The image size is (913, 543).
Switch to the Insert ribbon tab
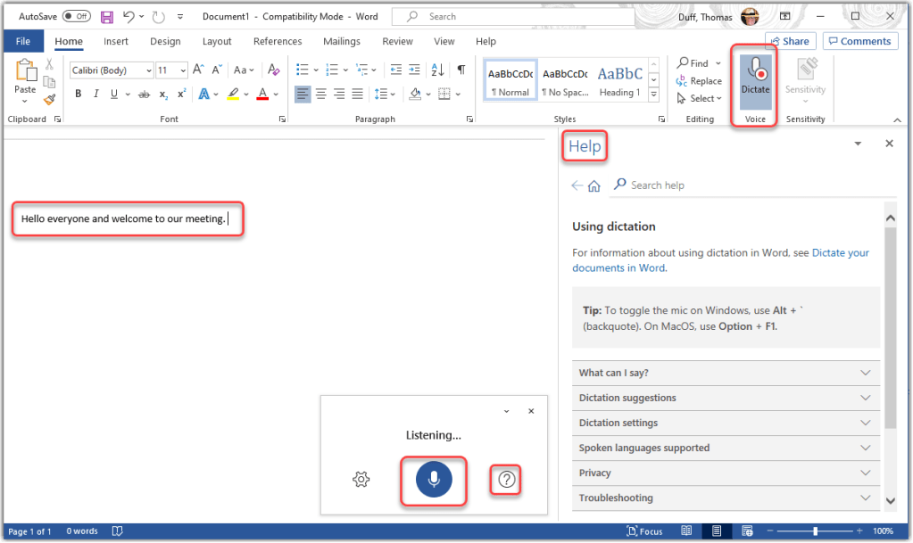(115, 41)
